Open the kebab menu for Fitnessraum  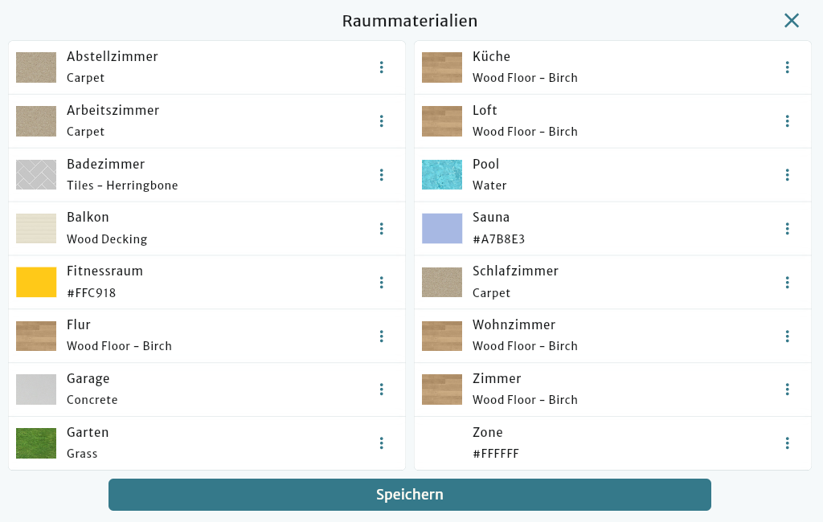click(x=382, y=282)
